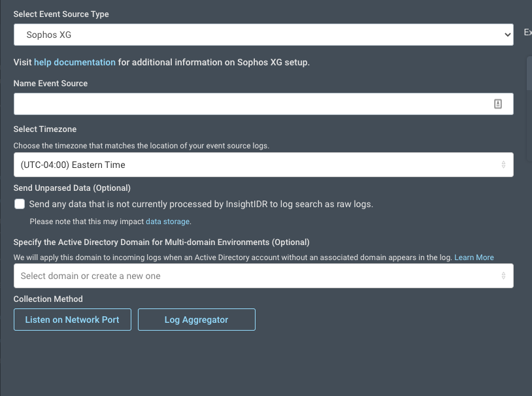This screenshot has height=396, width=532.
Task: Click the 'Select Event Source Type' field label
Action: [61, 14]
